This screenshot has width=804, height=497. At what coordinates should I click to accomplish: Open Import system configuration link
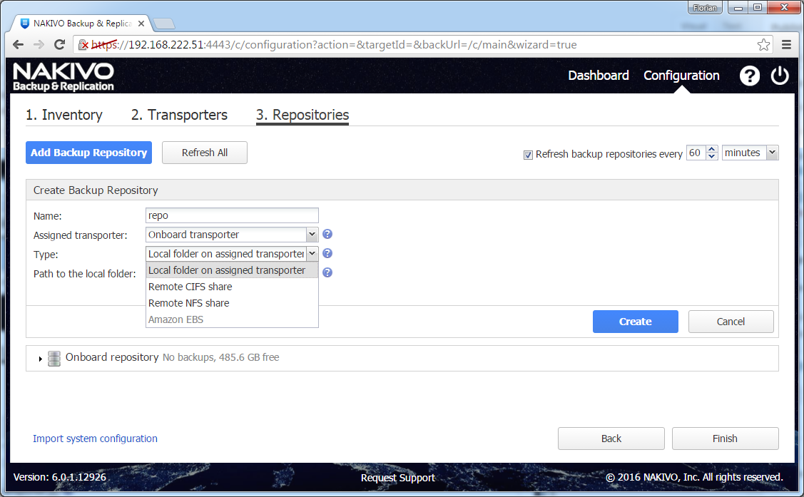pos(95,439)
